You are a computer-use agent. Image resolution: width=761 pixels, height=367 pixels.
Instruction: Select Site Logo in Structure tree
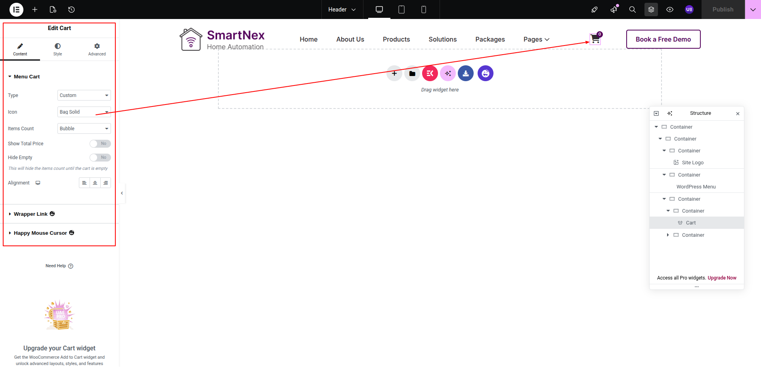tap(692, 163)
